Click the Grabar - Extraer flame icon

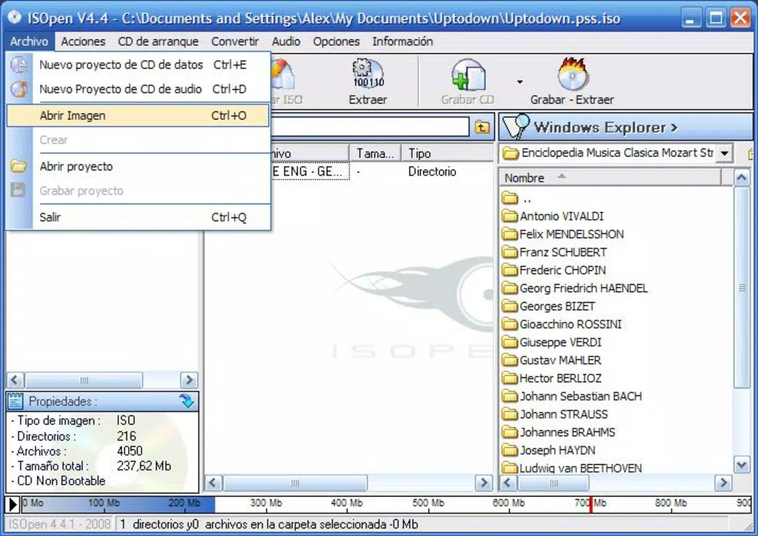(x=572, y=74)
